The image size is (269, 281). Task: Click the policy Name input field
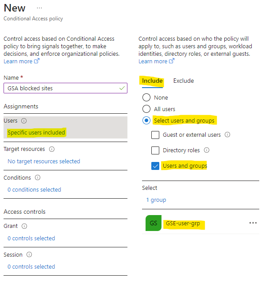coord(65,88)
